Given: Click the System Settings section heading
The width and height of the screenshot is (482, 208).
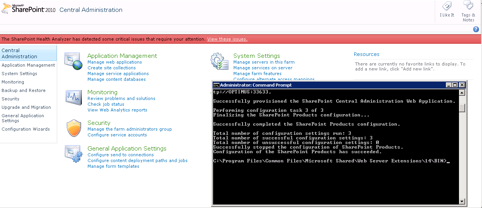Looking at the screenshot, I should (x=257, y=56).
